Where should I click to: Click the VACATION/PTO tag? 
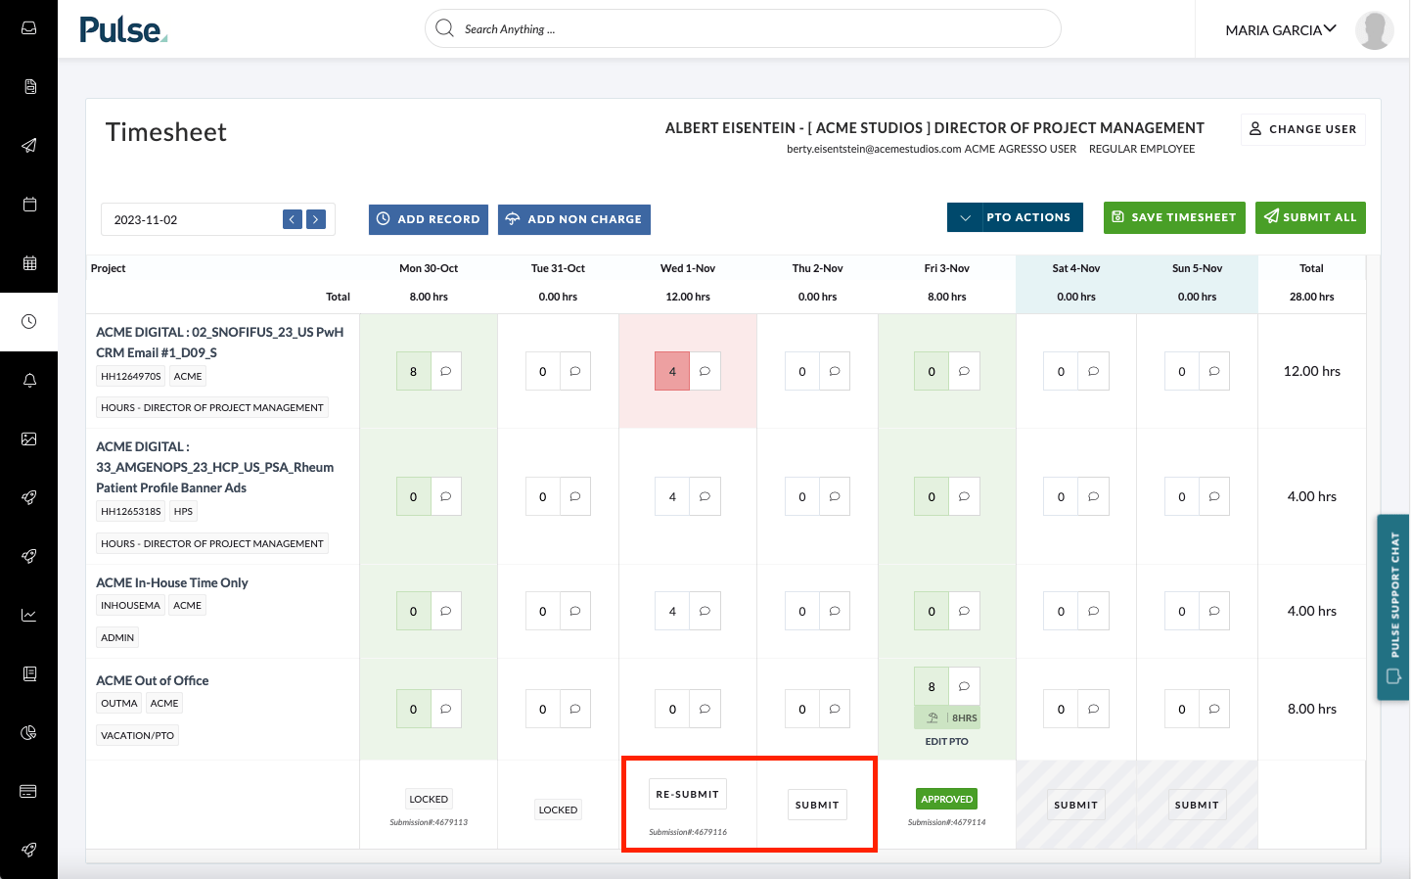[137, 735]
